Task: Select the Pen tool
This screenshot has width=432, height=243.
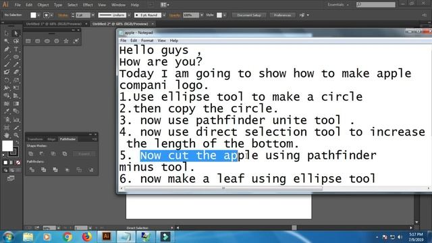Action: [x=7, y=49]
